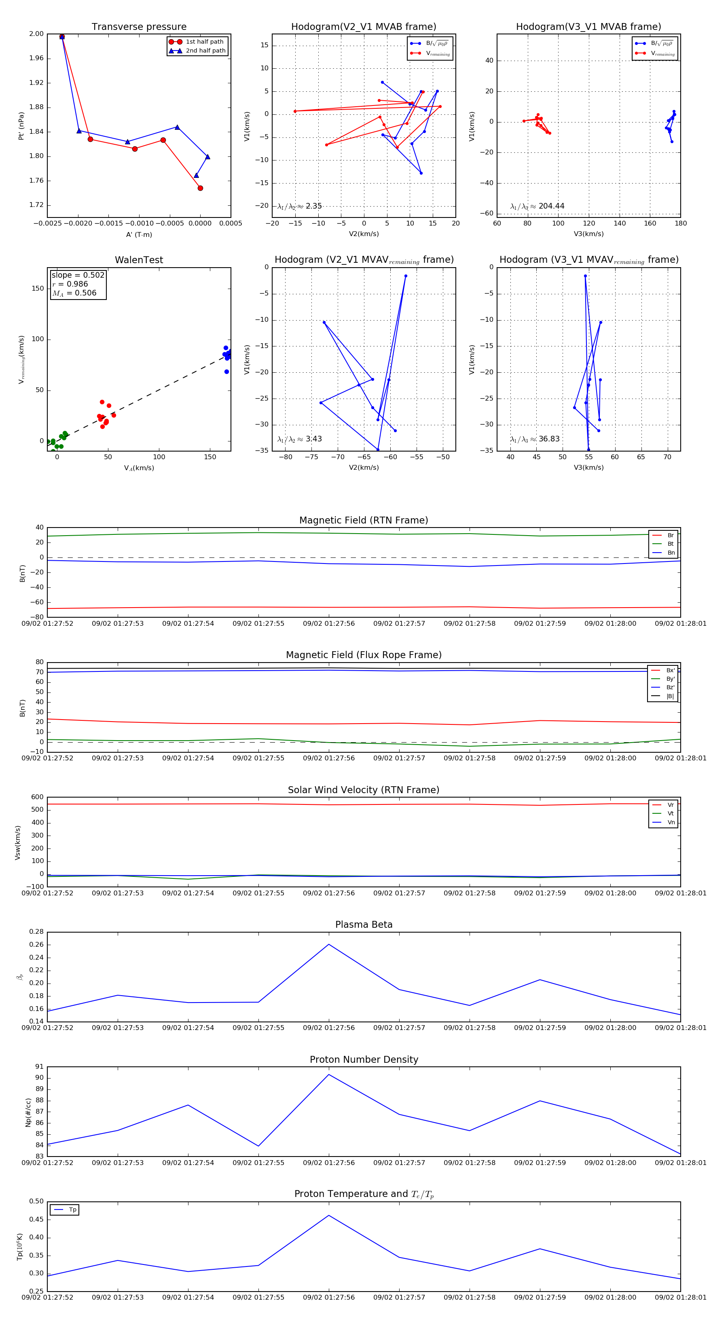Screen dimensions: 728x1334
Task: Click the 'Magnetic Field (RTN Frame)' title
Action: pos(364,520)
